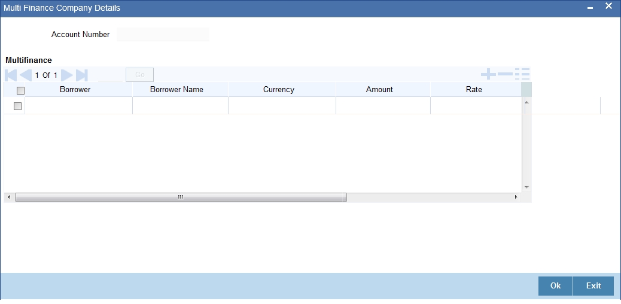Screen dimensions: 621x304
Task: Select the first row's checkbox
Action: point(17,107)
